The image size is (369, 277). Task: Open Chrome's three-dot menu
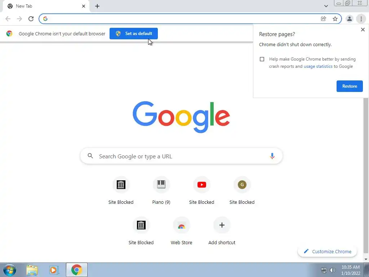tap(361, 19)
